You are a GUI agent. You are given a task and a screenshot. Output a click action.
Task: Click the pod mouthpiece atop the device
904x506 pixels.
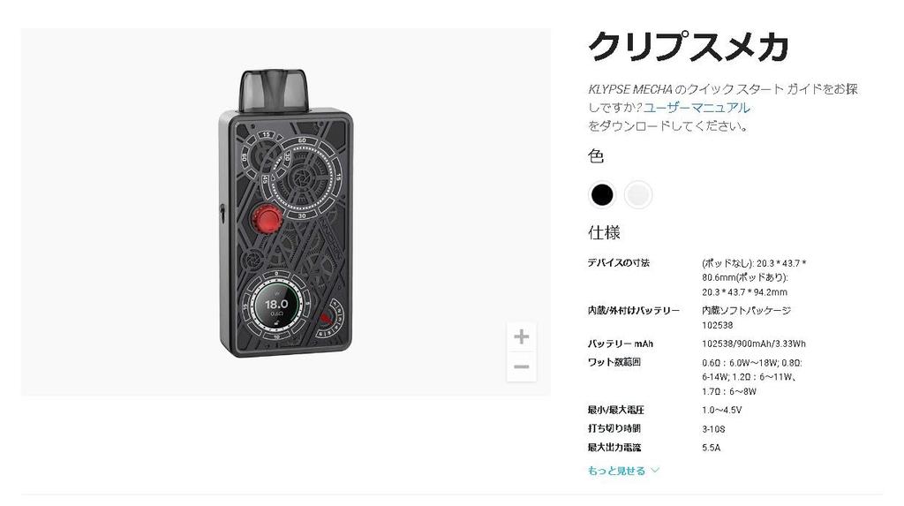tap(274, 91)
